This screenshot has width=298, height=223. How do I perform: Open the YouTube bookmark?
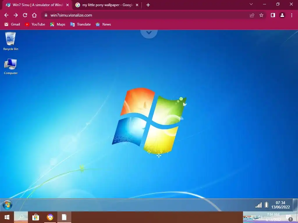click(35, 24)
